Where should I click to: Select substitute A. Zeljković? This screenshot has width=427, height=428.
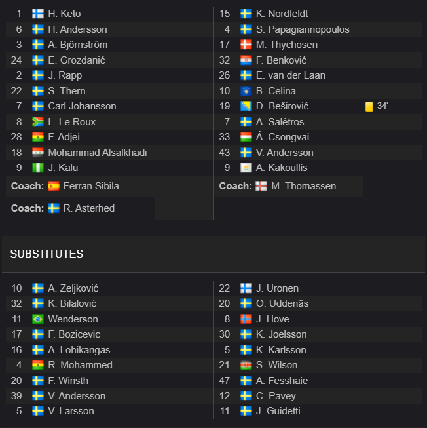(73, 288)
